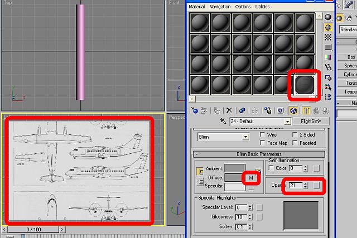The height and width of the screenshot is (238, 357).
Task: Toggle the Ambient-Diffuse map lock beside M
Action: coord(258,171)
